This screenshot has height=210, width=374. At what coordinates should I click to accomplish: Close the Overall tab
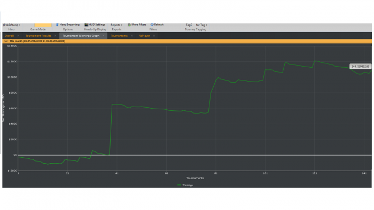click(x=18, y=36)
